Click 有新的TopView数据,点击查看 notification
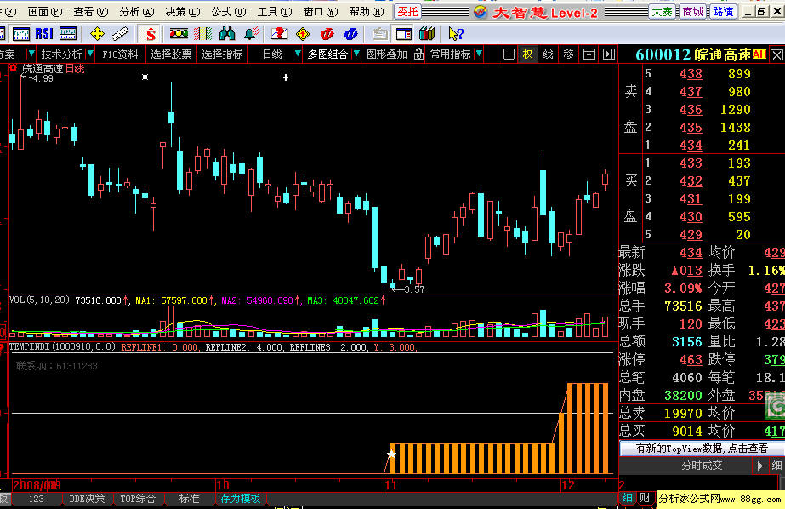Image resolution: width=785 pixels, height=509 pixels. [702, 449]
